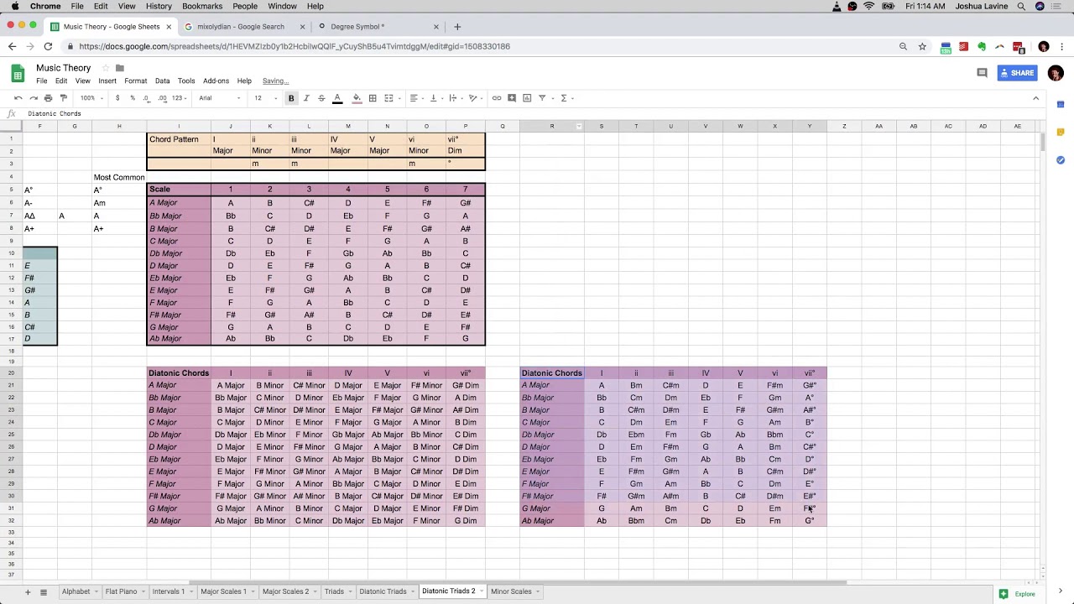
Task: Toggle italic formatting
Action: (x=306, y=98)
